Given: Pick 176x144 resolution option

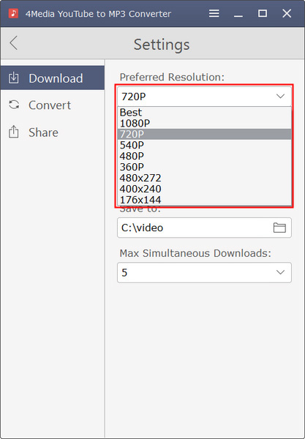Looking at the screenshot, I should tap(205, 200).
